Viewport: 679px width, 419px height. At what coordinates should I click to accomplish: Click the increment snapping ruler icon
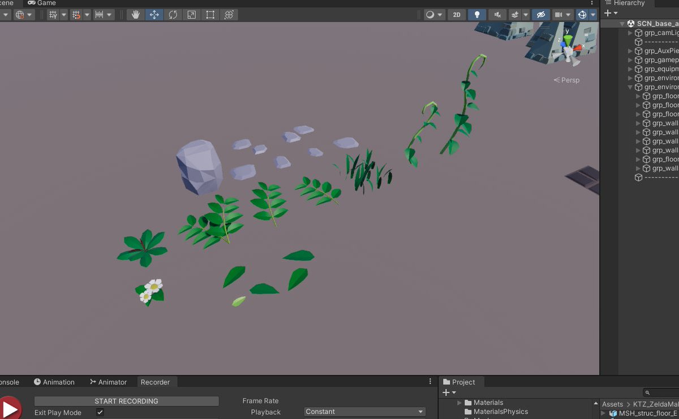coord(98,15)
